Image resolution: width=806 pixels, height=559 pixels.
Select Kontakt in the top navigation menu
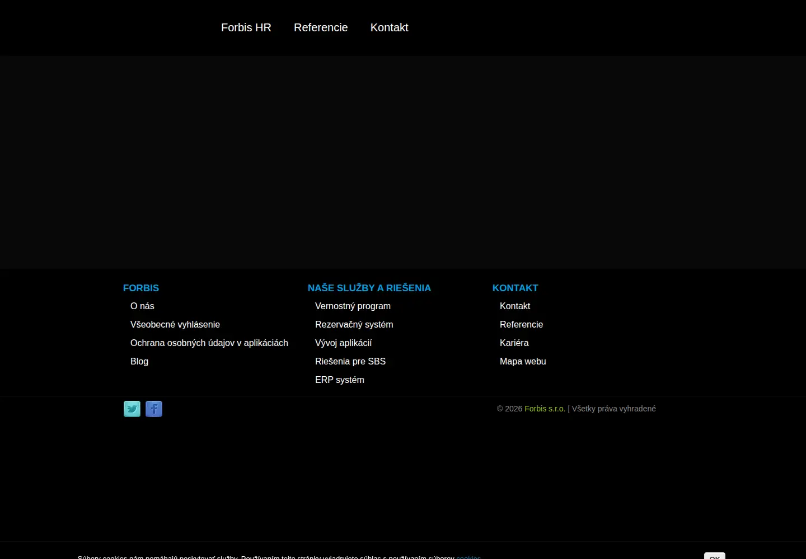pyautogui.click(x=390, y=27)
